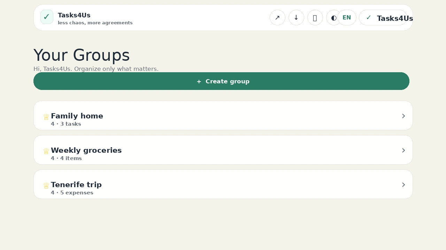Open the Weekly groceries group title
This screenshot has width=446, height=250.
coord(86,150)
